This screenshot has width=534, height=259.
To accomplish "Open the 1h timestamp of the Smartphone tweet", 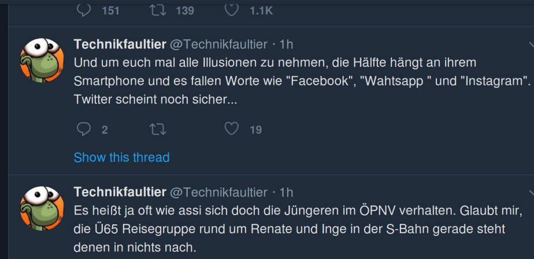I will [x=286, y=44].
